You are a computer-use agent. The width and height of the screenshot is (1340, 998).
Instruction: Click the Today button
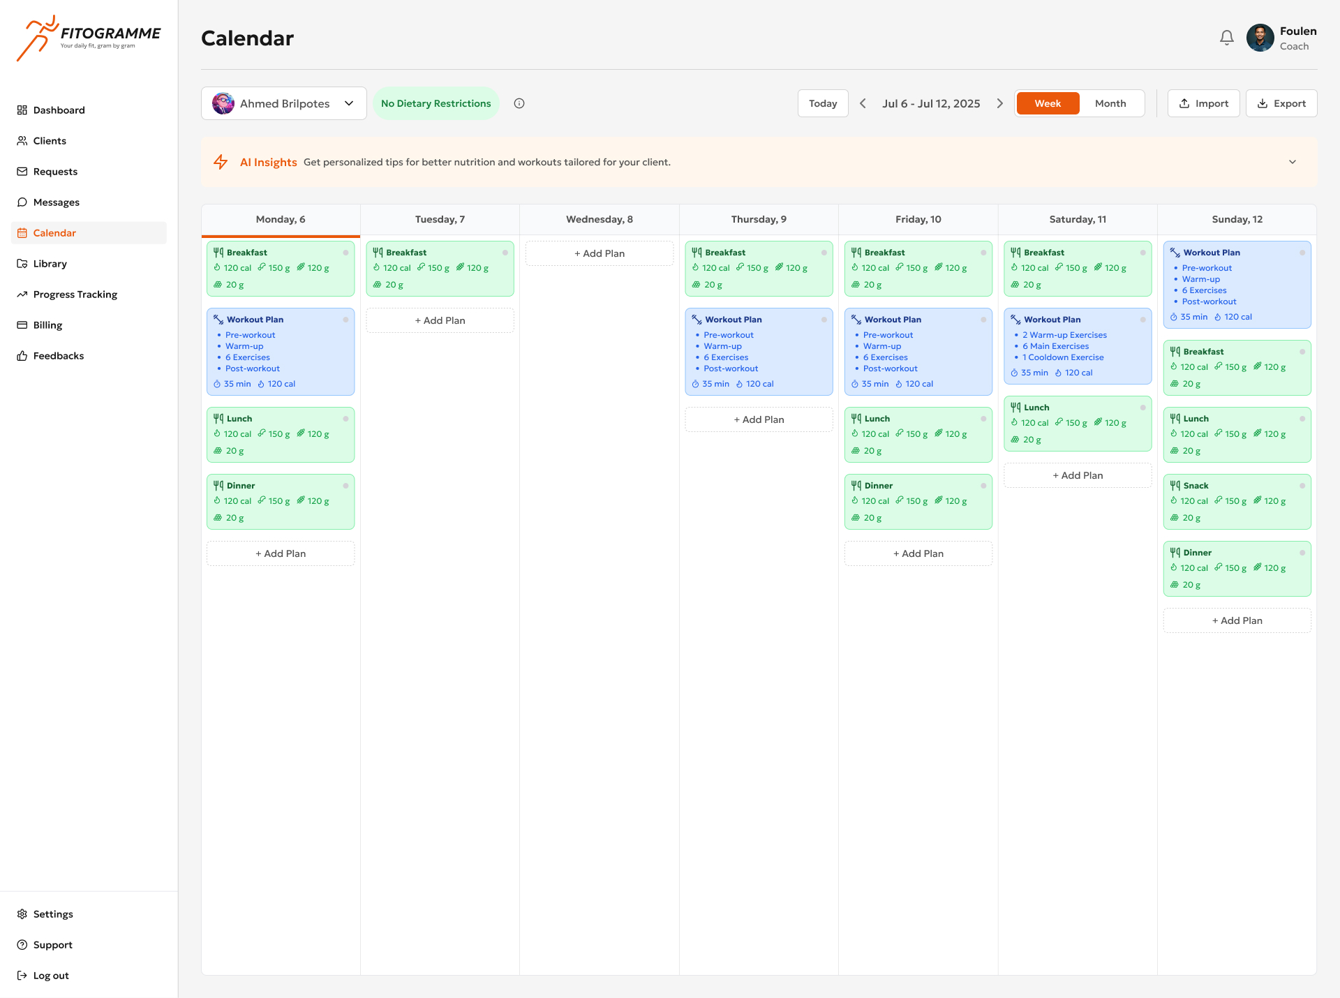point(822,103)
